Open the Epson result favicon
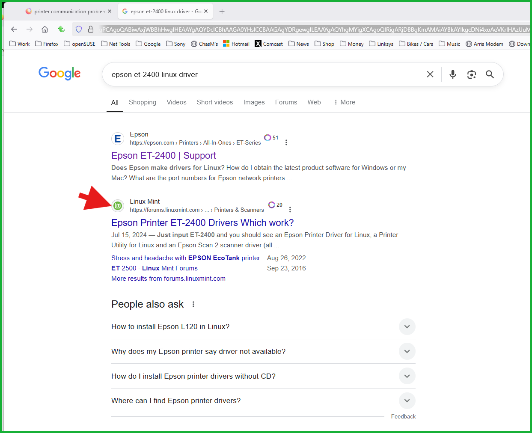The height and width of the screenshot is (433, 532). [x=118, y=139]
